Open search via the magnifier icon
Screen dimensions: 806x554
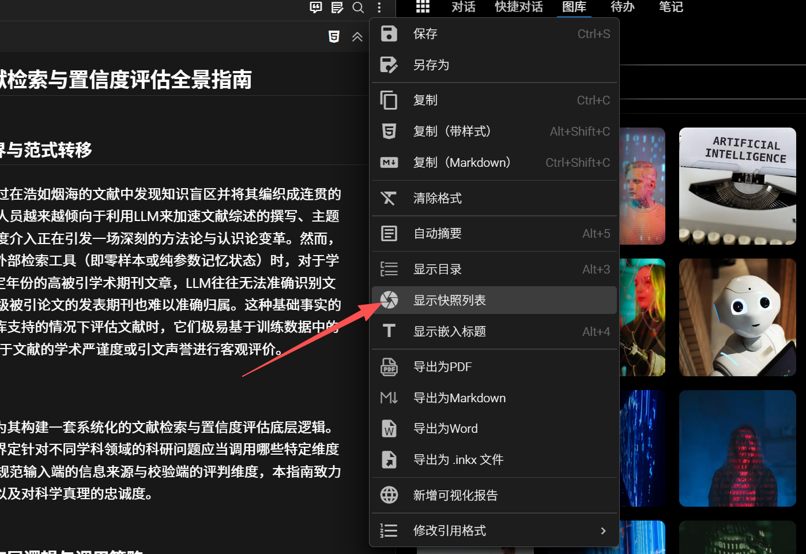point(358,8)
